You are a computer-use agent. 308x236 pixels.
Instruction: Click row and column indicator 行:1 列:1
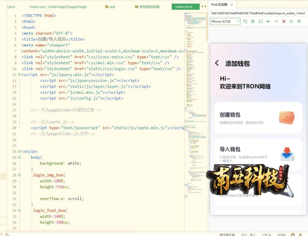pyautogui.click(x=248, y=234)
